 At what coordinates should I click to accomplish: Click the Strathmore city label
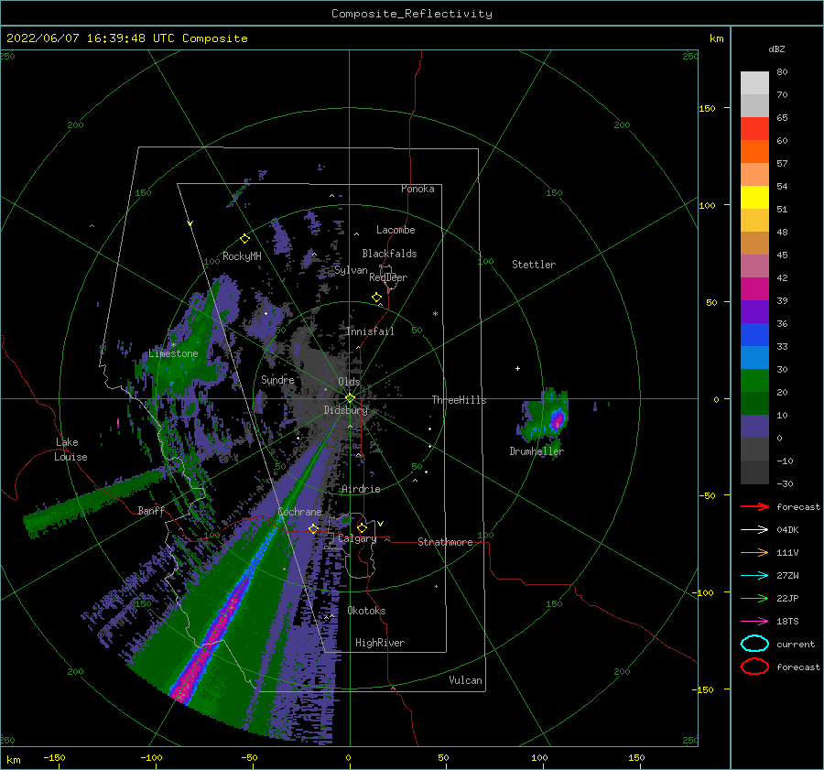(445, 542)
